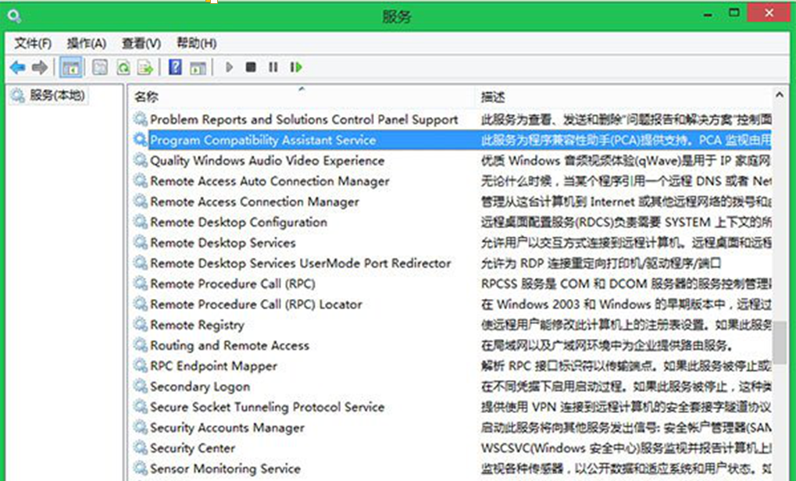Select the Security Center service

192,448
